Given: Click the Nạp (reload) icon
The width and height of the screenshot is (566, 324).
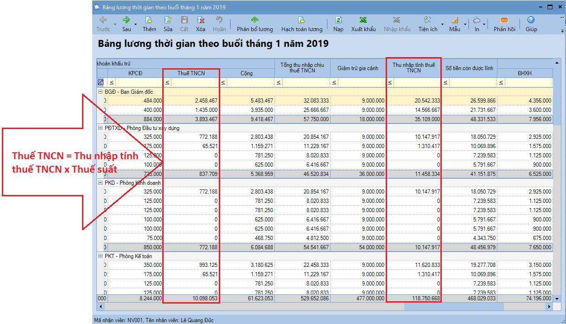Looking at the screenshot, I should tap(338, 20).
